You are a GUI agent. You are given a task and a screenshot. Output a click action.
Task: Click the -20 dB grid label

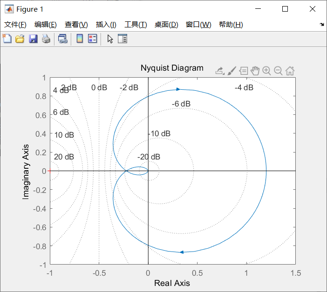(x=149, y=157)
